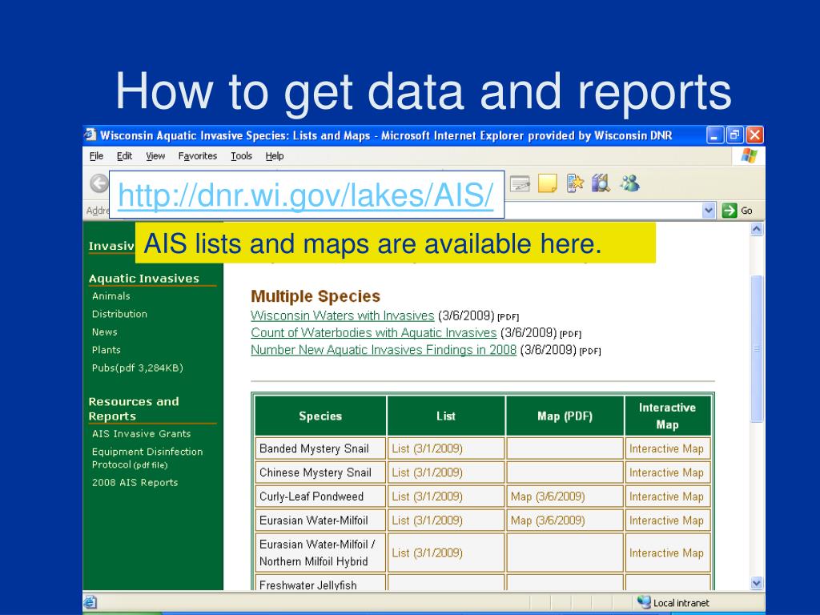The height and width of the screenshot is (615, 820).
Task: Open the View menu
Action: point(155,156)
